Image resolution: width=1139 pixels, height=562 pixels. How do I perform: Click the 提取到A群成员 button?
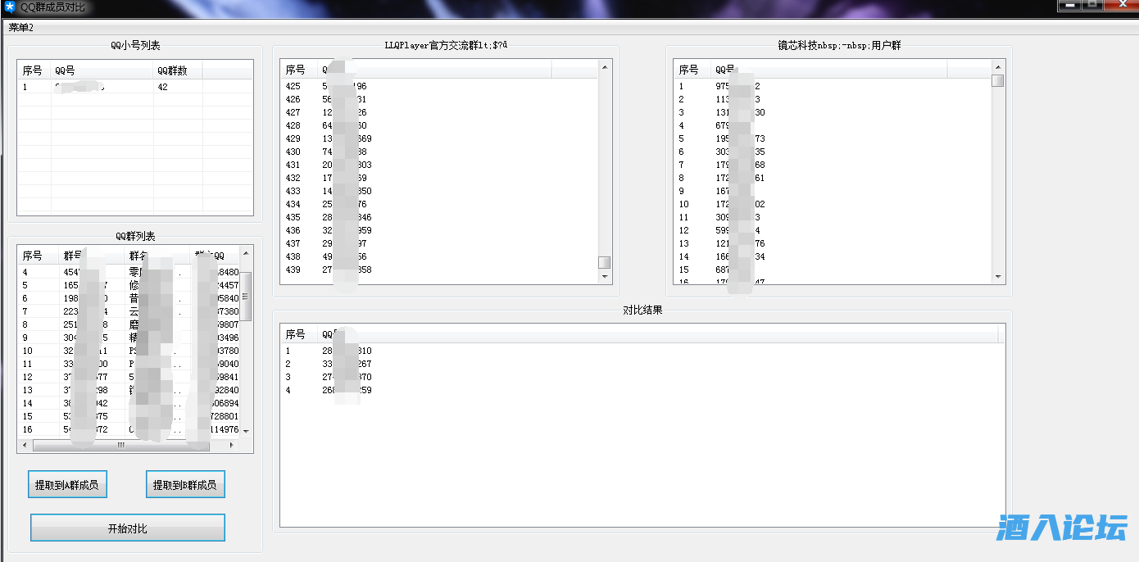[67, 485]
